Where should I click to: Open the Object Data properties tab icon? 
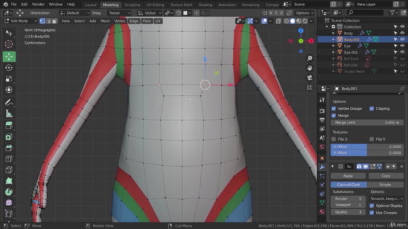point(322,202)
